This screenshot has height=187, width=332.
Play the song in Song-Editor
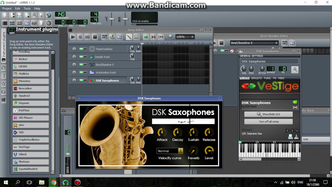pos(73,37)
